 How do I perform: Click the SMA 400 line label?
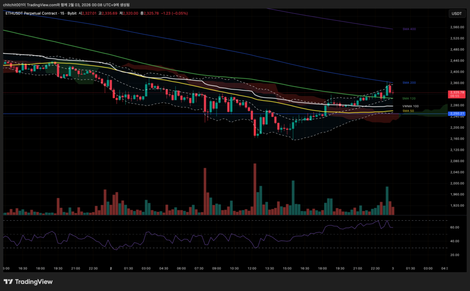pos(409,29)
